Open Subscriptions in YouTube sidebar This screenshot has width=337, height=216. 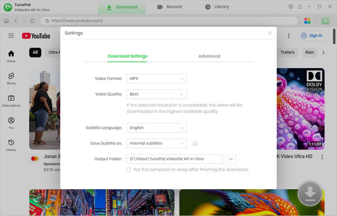coord(11,100)
